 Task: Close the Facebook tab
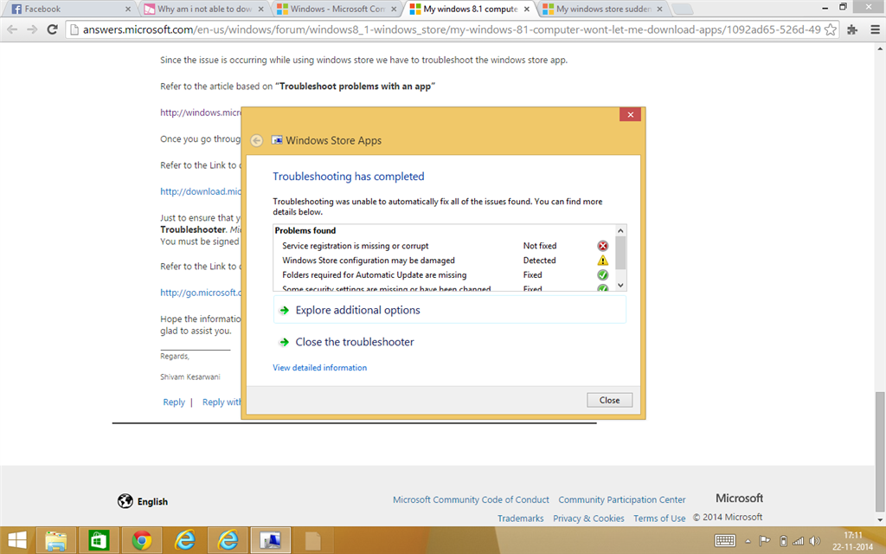coord(128,9)
